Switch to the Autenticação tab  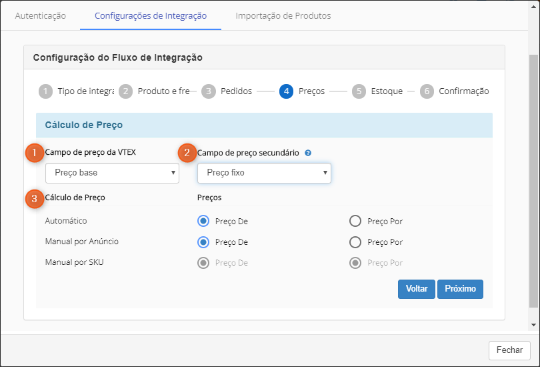(41, 15)
